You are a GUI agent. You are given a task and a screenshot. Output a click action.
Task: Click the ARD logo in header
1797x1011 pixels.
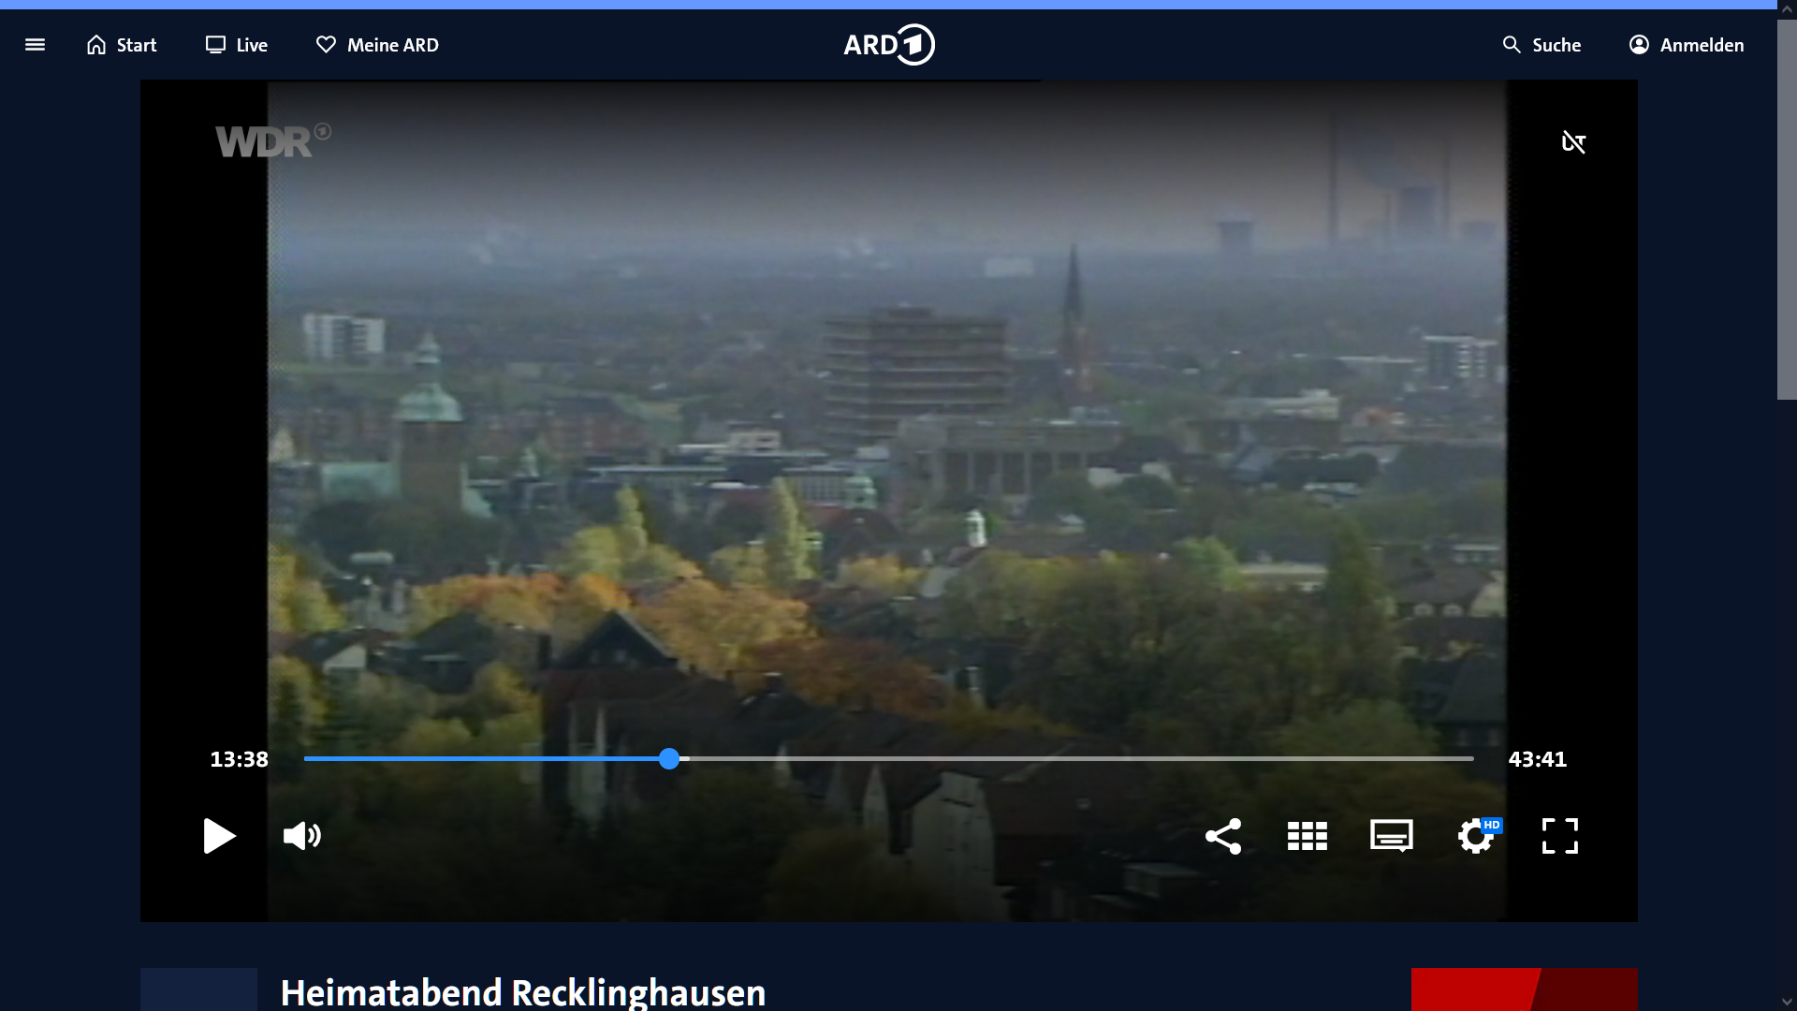[x=888, y=45]
